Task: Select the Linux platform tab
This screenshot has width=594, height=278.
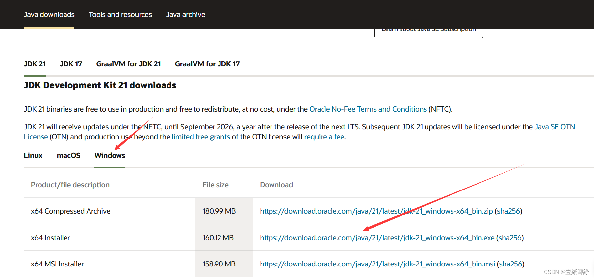Action: point(33,155)
